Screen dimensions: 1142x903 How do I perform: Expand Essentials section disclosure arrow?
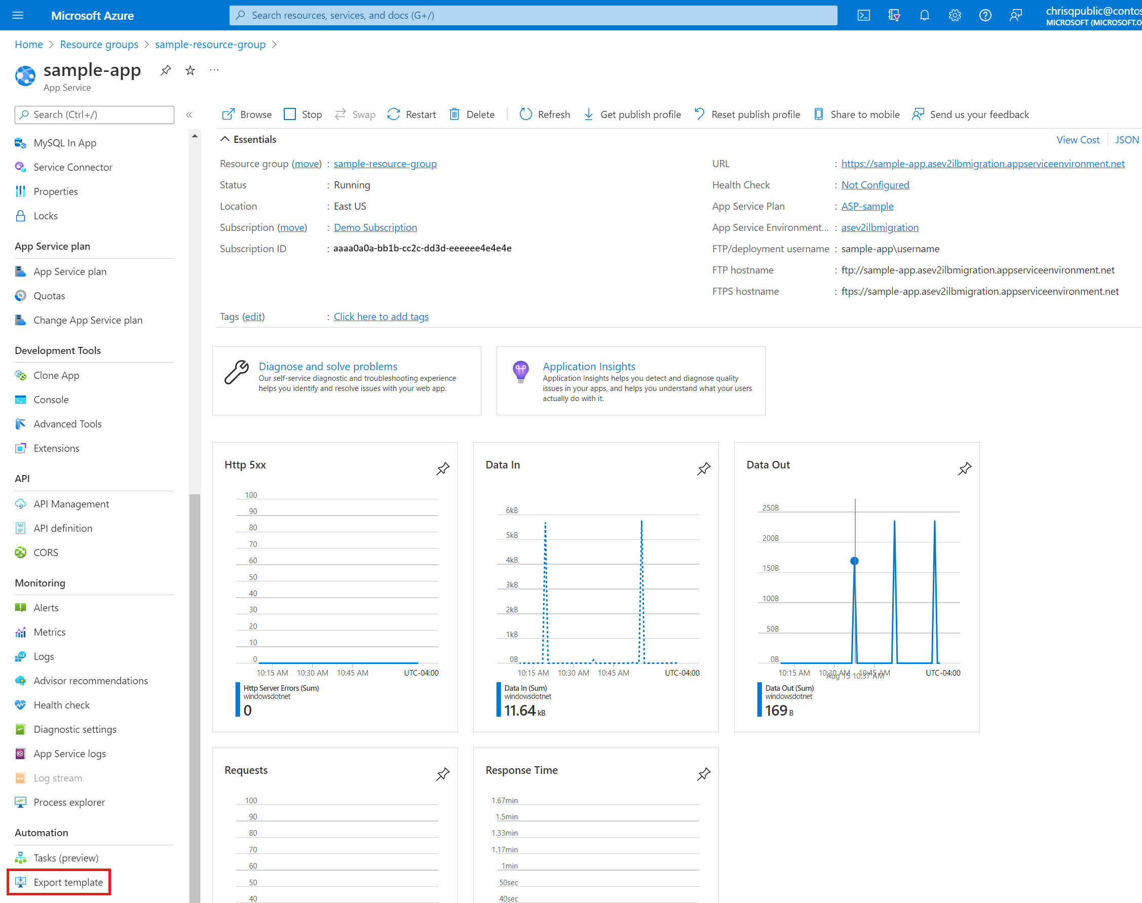224,139
